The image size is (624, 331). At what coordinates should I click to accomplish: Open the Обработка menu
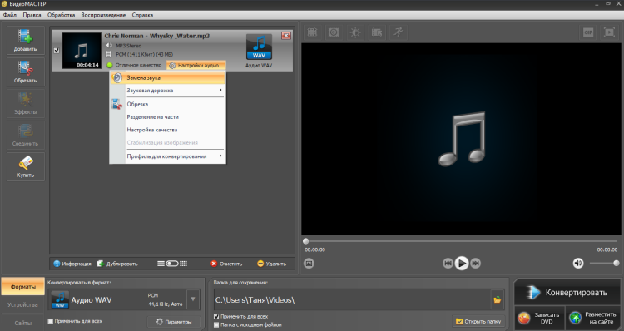(x=61, y=15)
